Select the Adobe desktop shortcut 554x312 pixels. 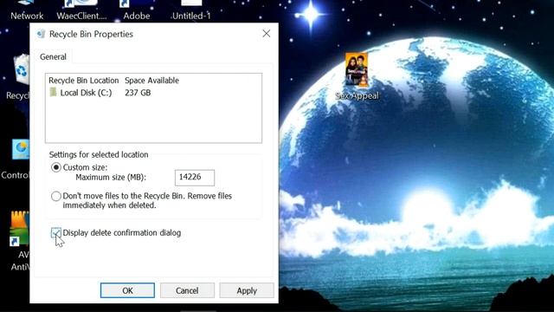pos(137,10)
